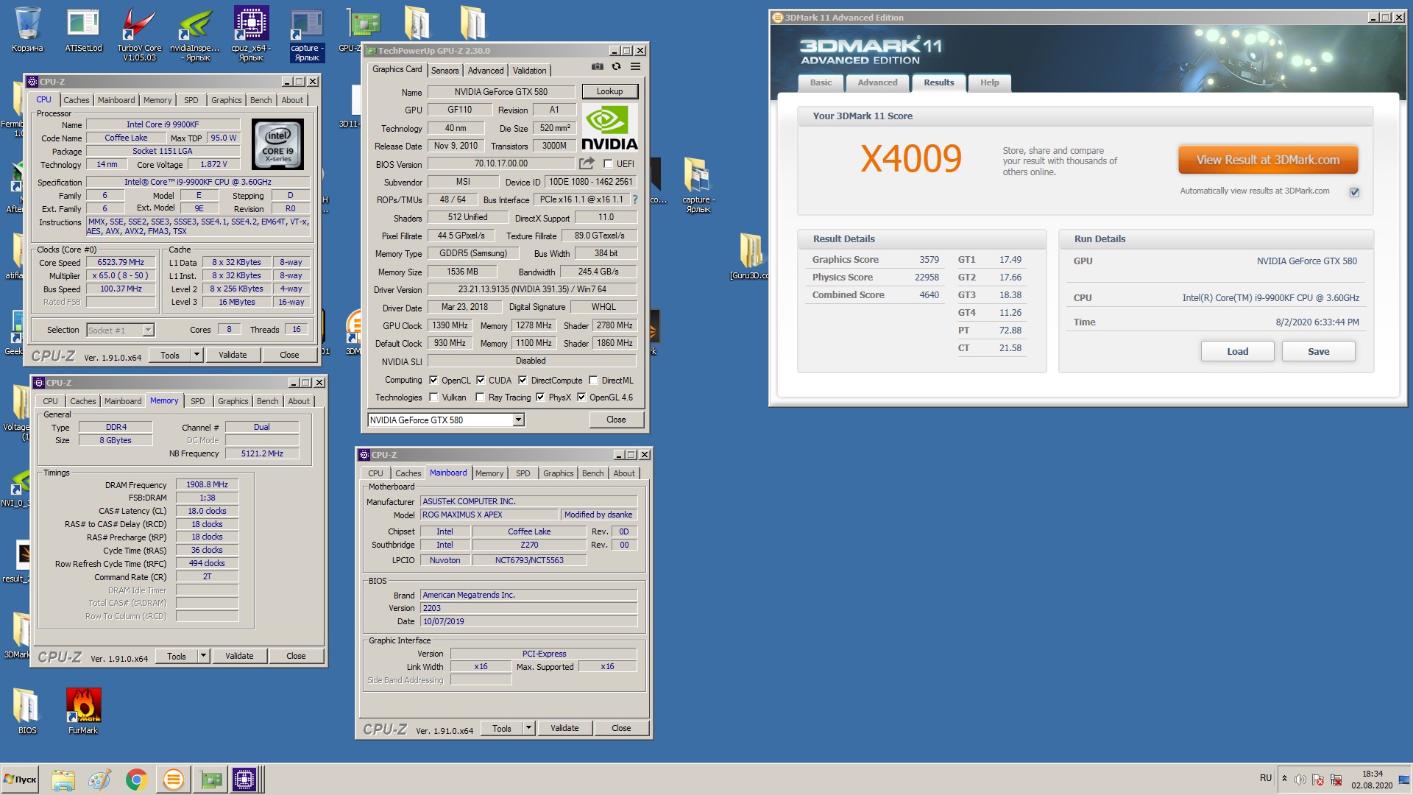Screen dimensions: 1413x795
Task: Launch TurboV Core V1.05.03 shortcut
Action: [139, 33]
